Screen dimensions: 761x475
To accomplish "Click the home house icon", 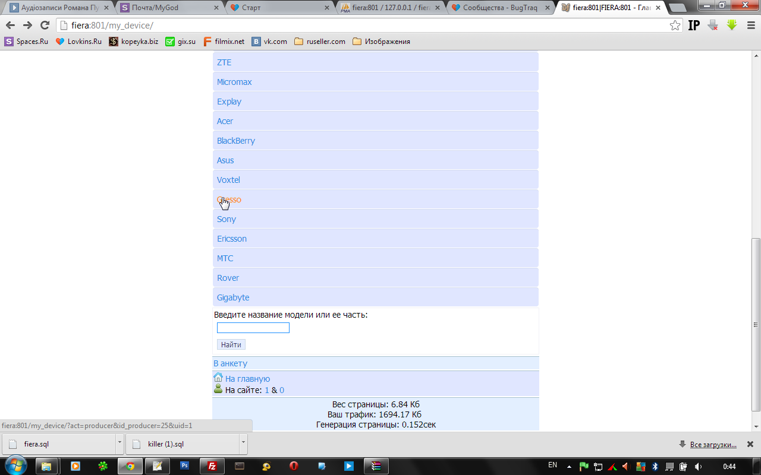I will click(x=218, y=377).
